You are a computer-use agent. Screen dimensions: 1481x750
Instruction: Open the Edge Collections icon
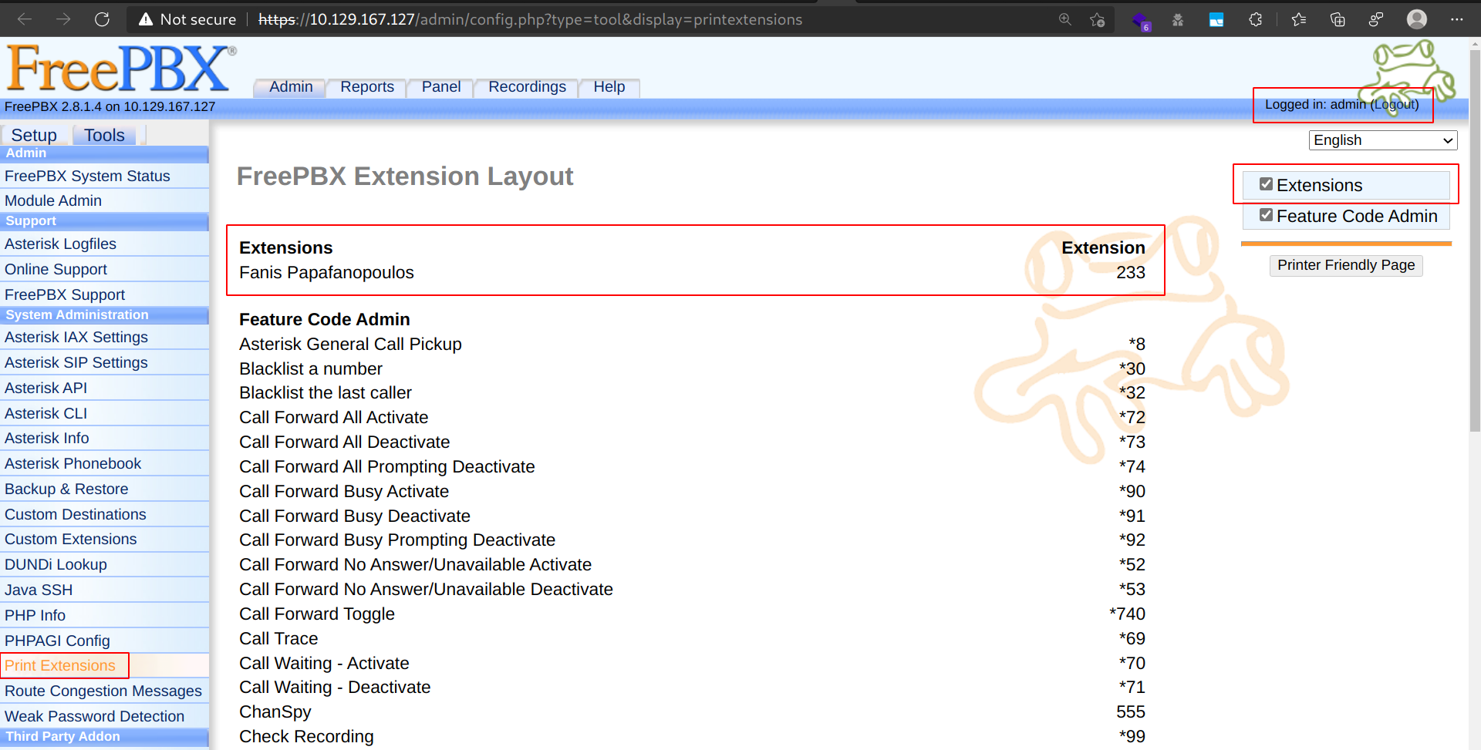pyautogui.click(x=1338, y=20)
